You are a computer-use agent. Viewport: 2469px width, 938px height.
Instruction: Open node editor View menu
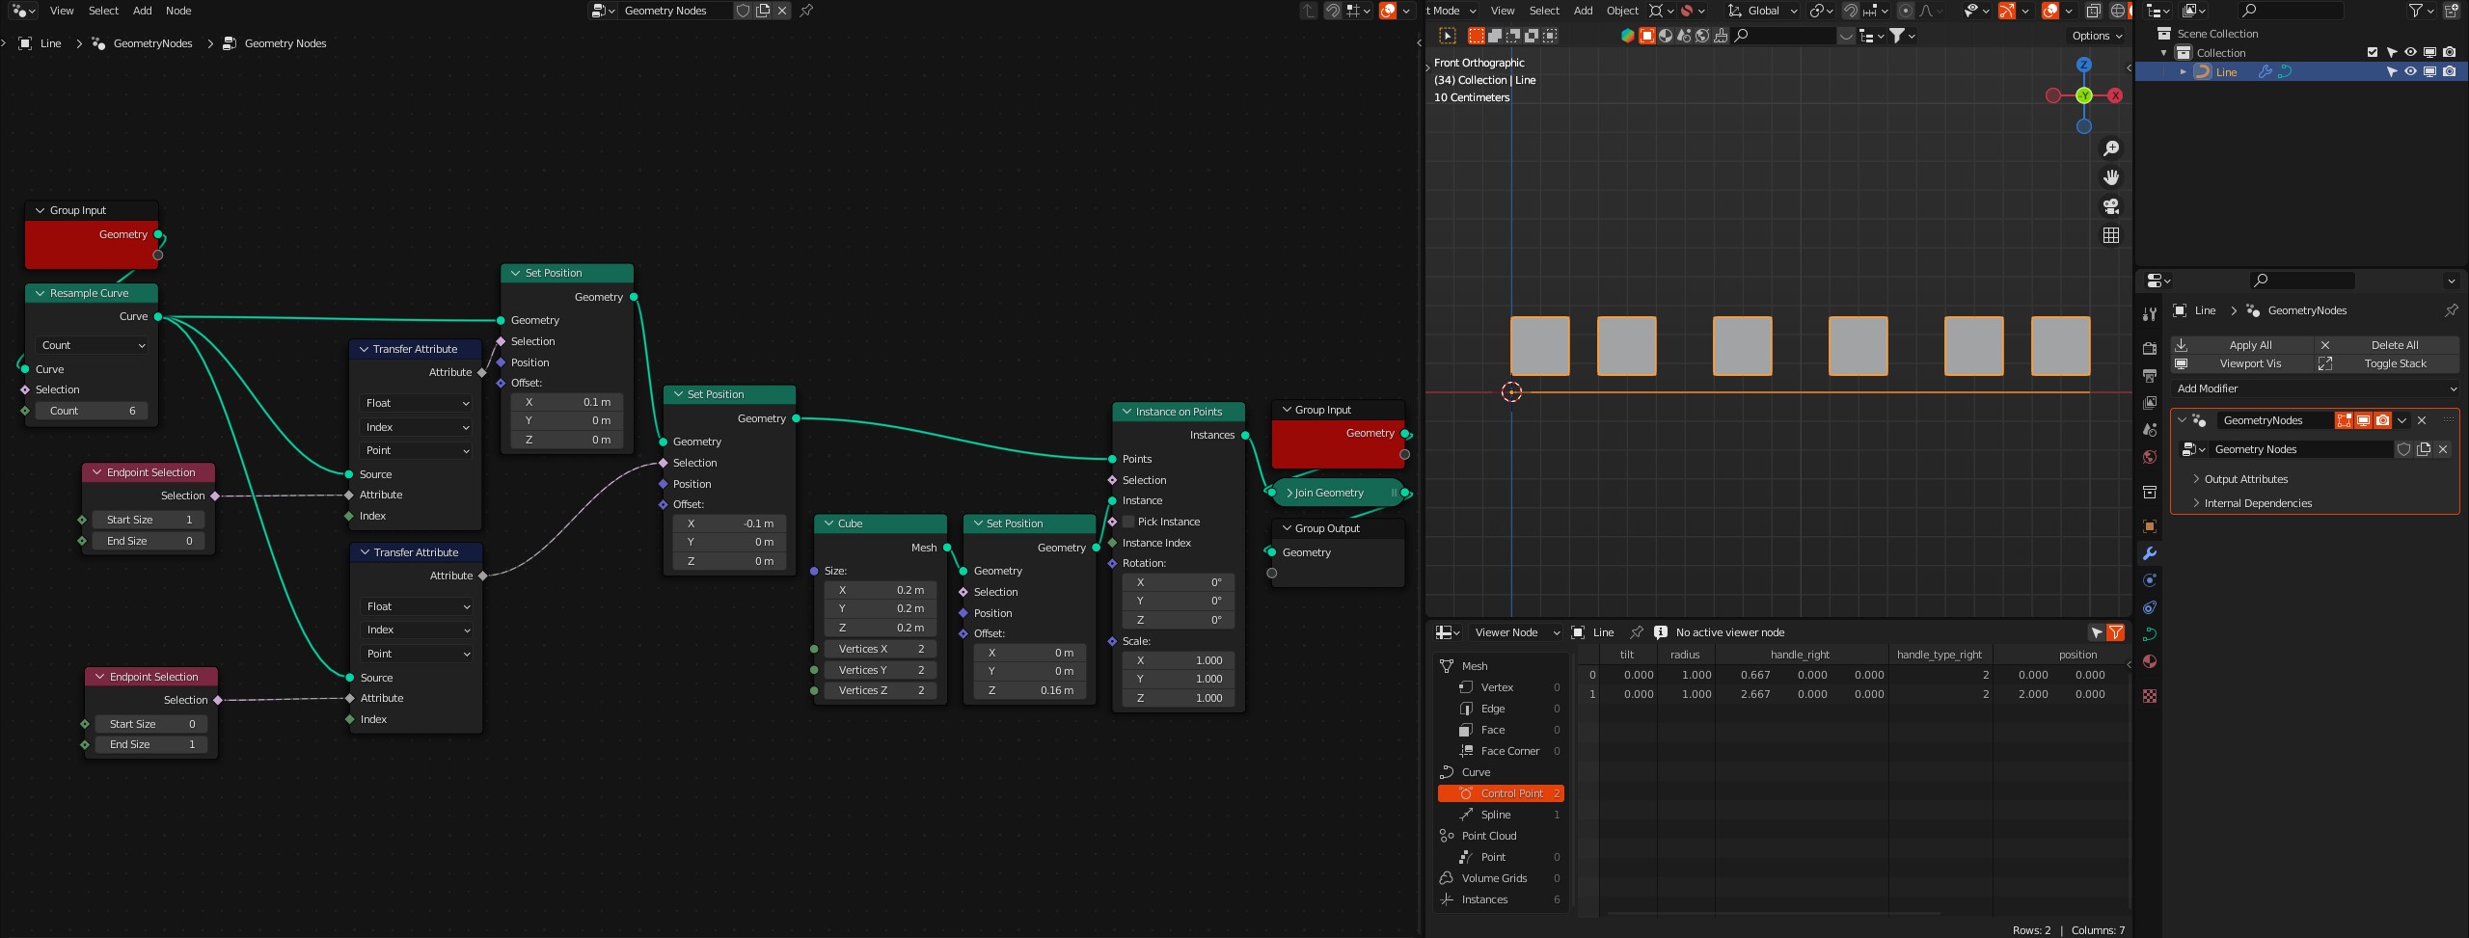[x=62, y=11]
